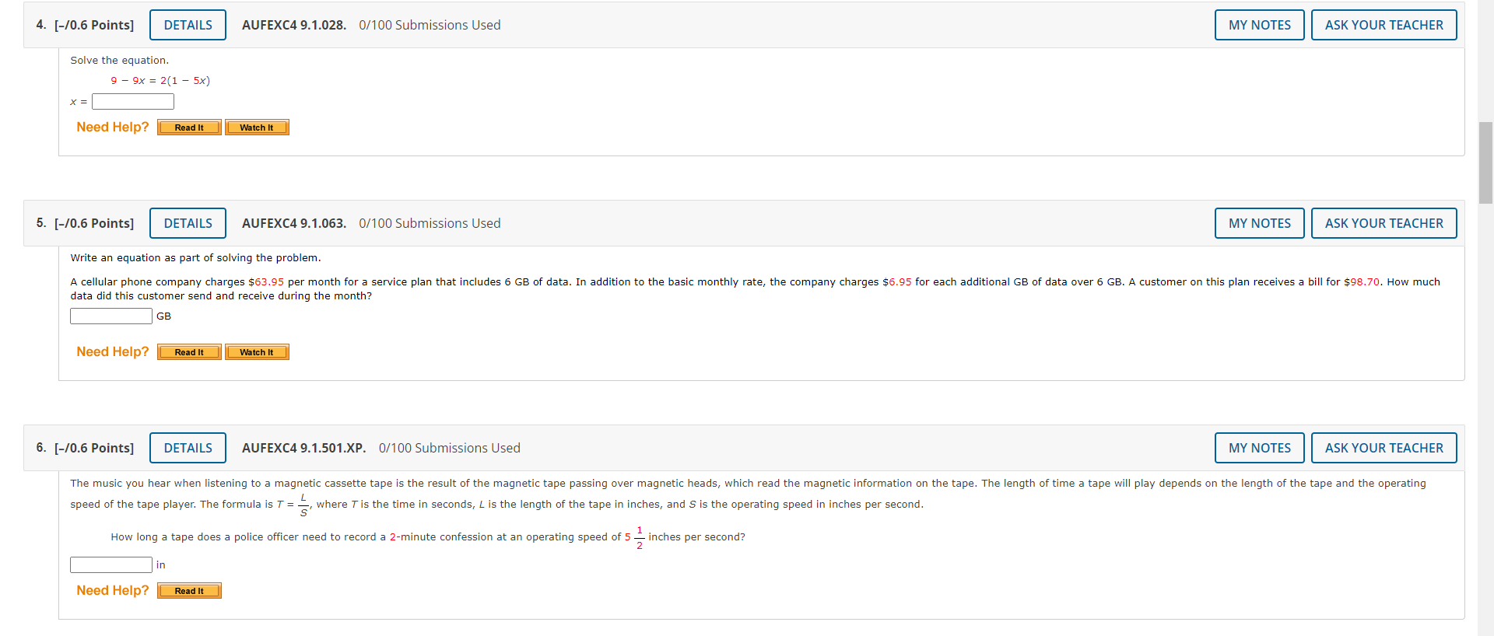This screenshot has width=1494, height=636.
Task: Click DETAILS for question 5
Action: click(188, 223)
